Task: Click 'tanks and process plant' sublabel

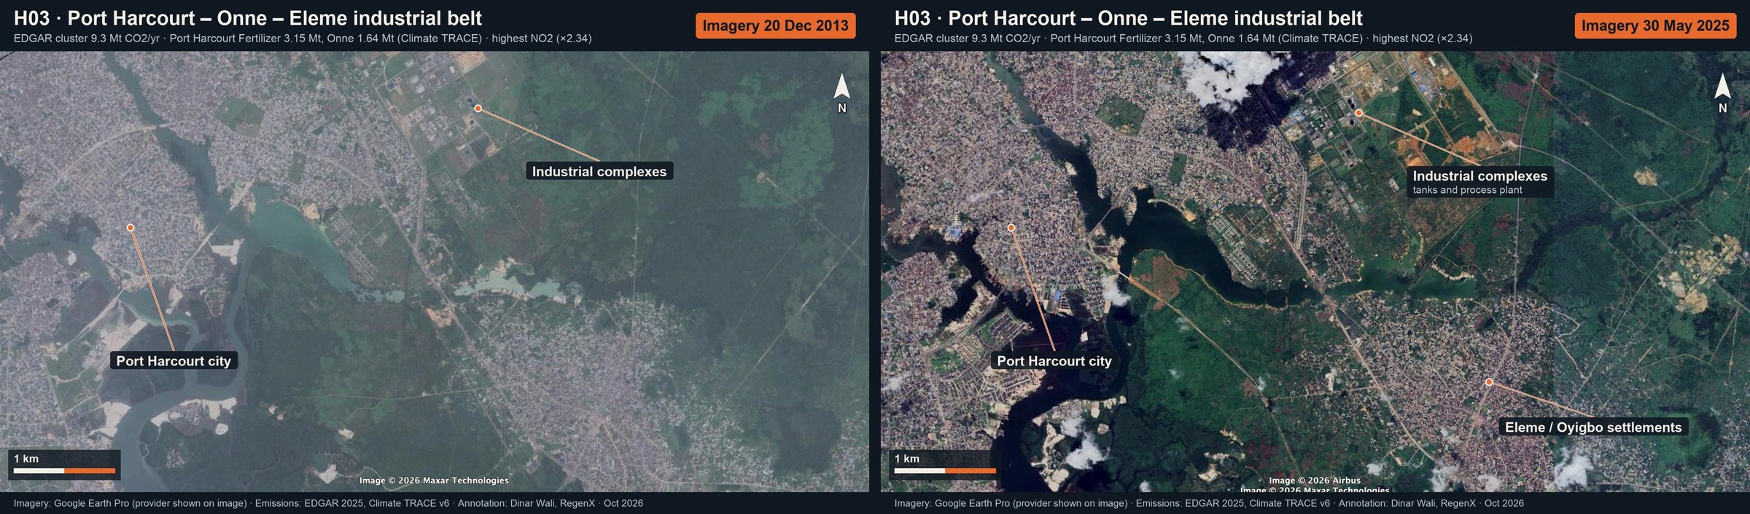Action: click(1467, 190)
